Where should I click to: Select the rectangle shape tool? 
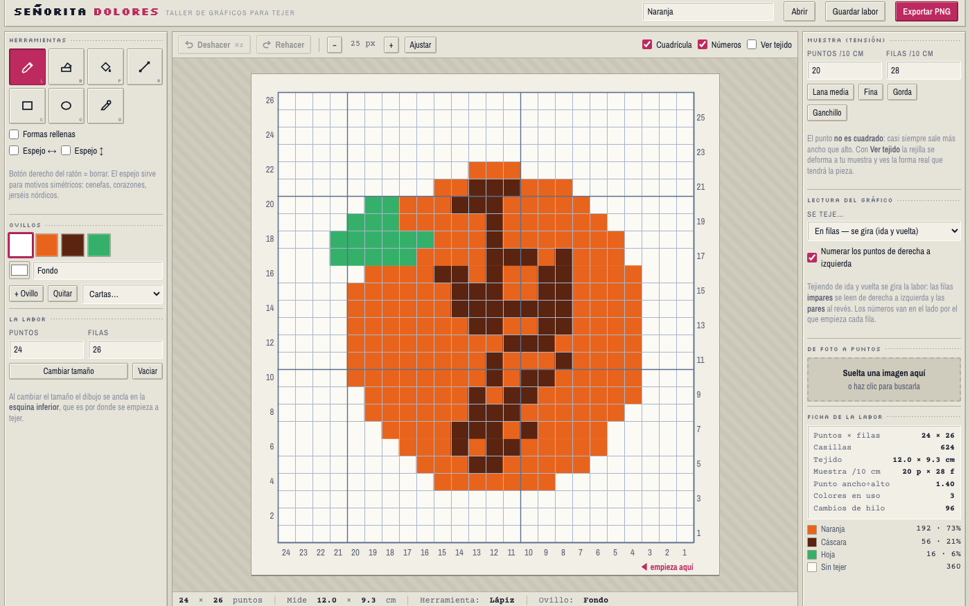coord(28,106)
